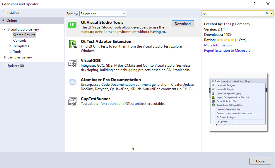Select the Tools tree item
Viewport: 275px width, 168px height.
(x=17, y=52)
